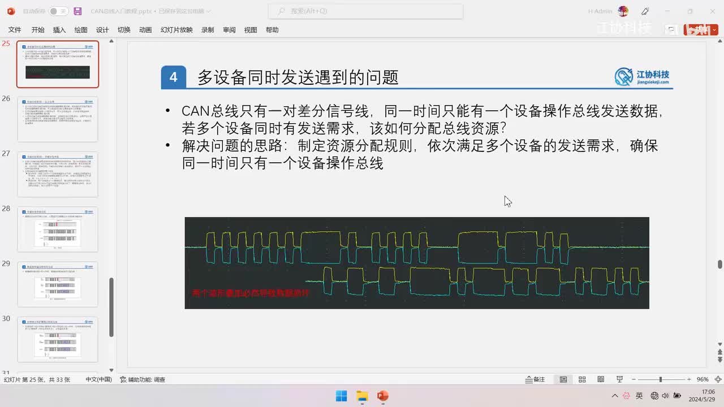Image resolution: width=724 pixels, height=407 pixels.
Task: Open Windows Start menu
Action: pyautogui.click(x=342, y=396)
